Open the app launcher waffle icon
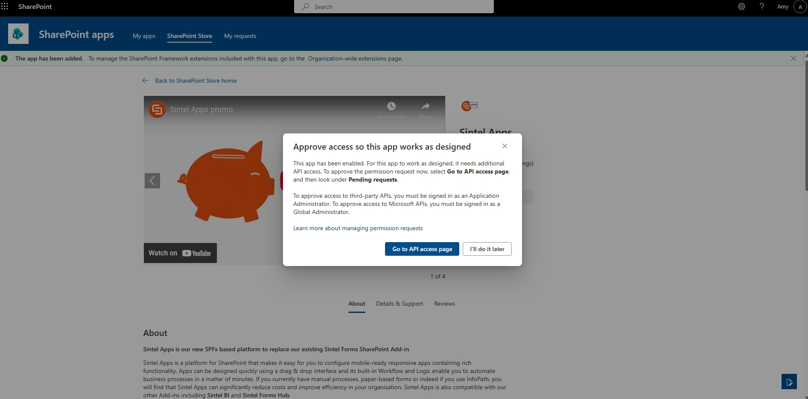Viewport: 808px width, 399px height. (x=5, y=6)
